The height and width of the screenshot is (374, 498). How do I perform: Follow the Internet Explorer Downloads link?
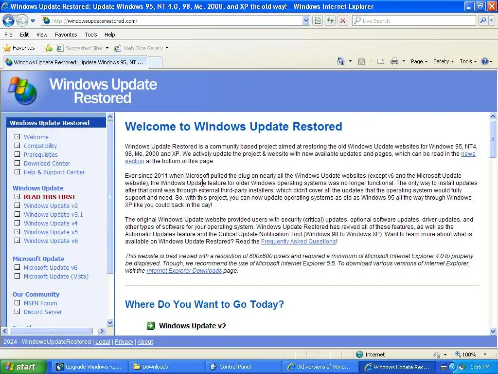pyautogui.click(x=184, y=271)
